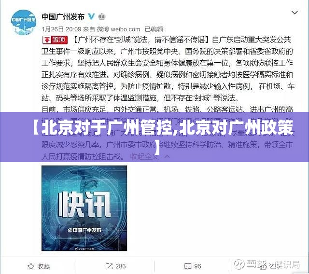Click the comment count 96
309x274 pixels.
pyautogui.click(x=197, y=266)
